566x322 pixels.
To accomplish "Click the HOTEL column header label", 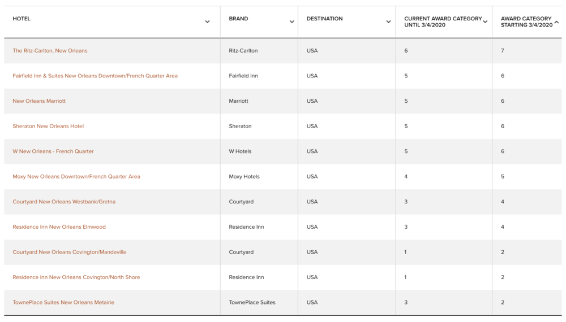I will click(x=22, y=19).
